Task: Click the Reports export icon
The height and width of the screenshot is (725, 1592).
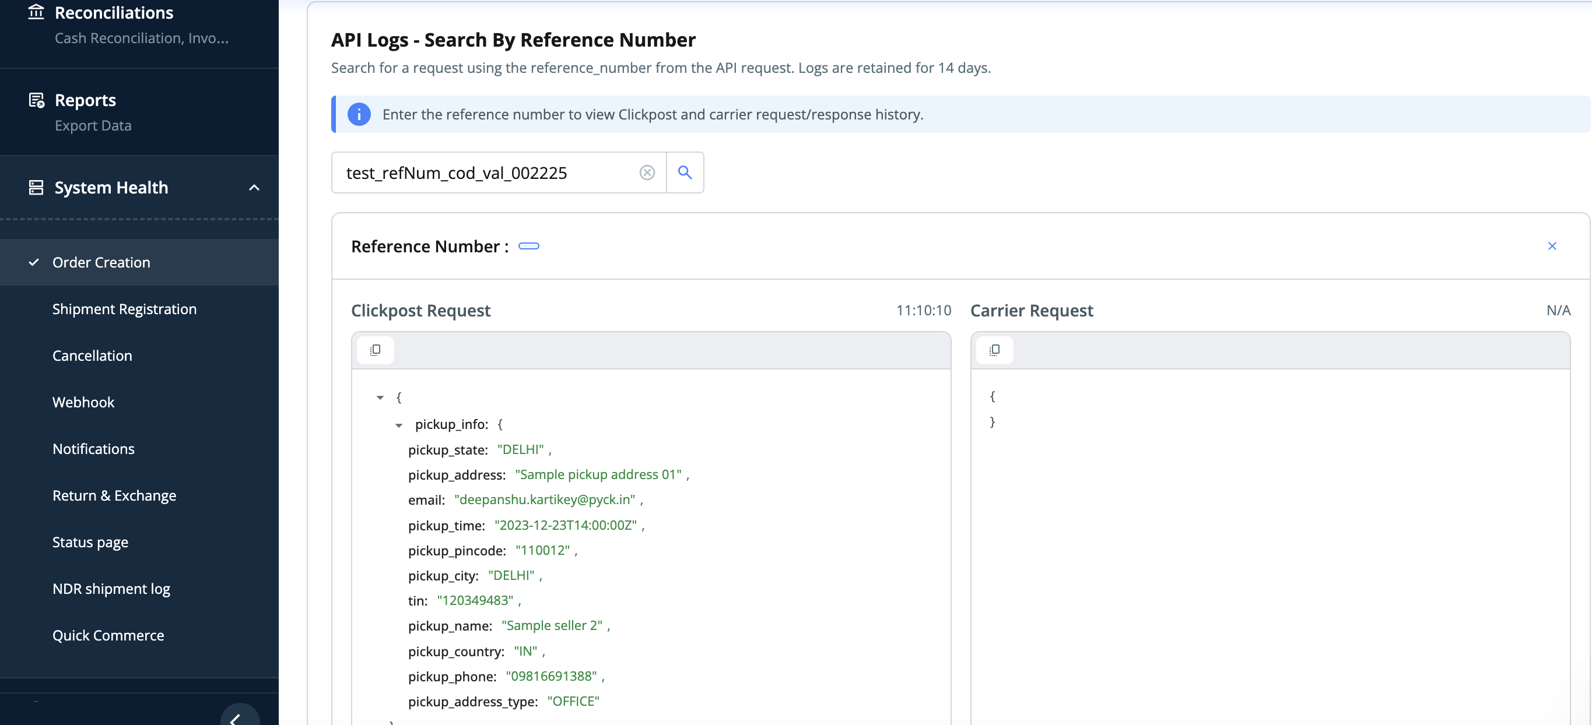Action: pos(37,100)
